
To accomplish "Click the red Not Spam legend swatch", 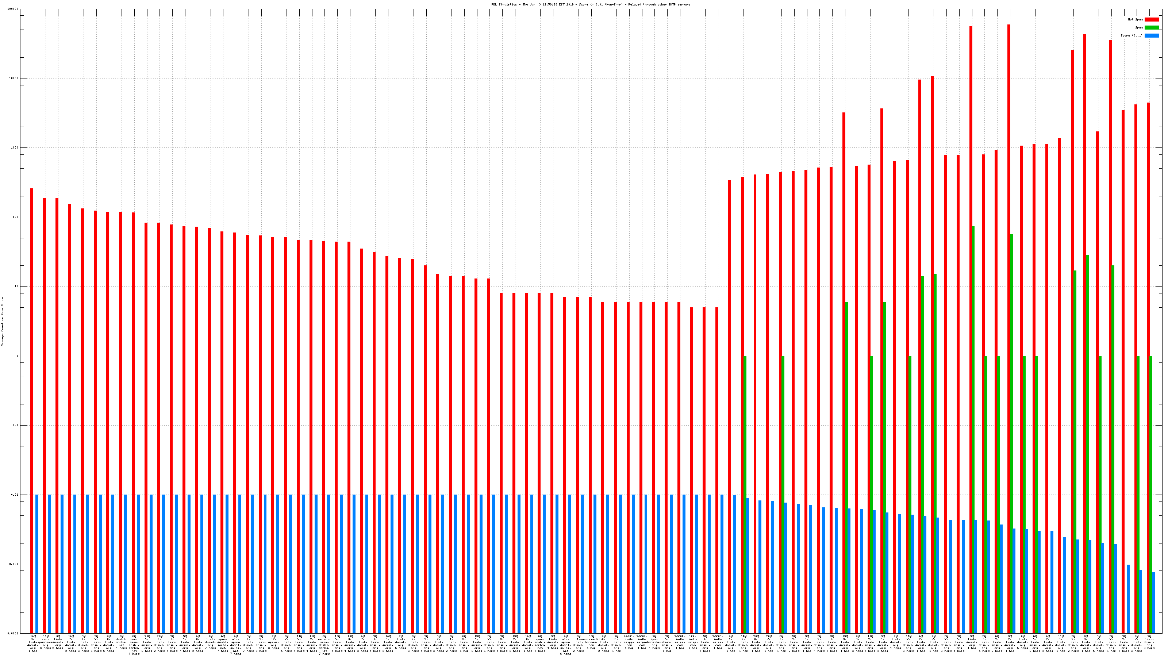I will pos(1151,19).
